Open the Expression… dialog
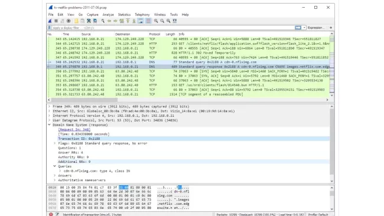This screenshot has height=216, width=384. click(316, 28)
